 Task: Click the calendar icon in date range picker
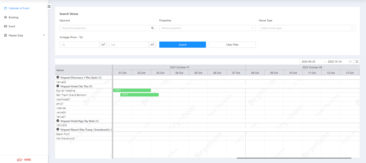(x=350, y=62)
